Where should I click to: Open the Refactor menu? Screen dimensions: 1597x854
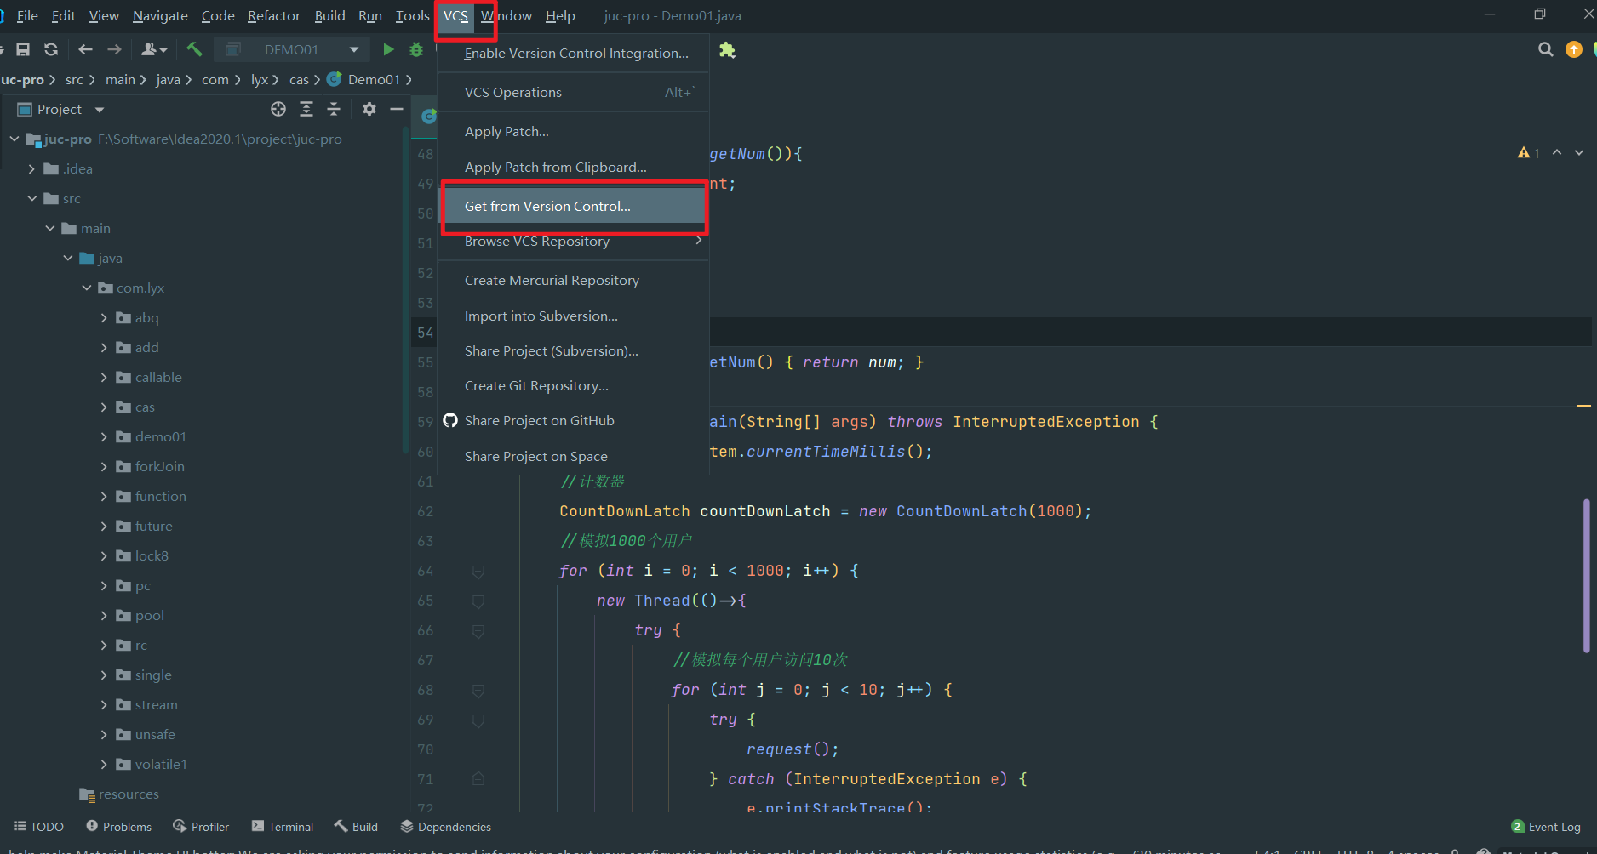(x=274, y=15)
